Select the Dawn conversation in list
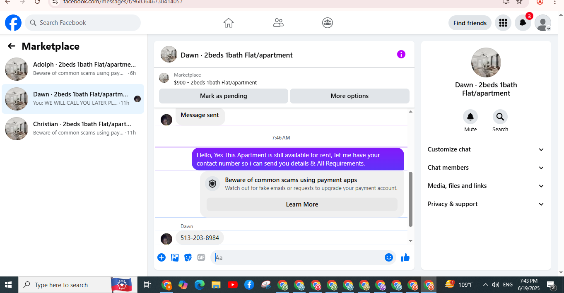The image size is (564, 293). tap(73, 99)
